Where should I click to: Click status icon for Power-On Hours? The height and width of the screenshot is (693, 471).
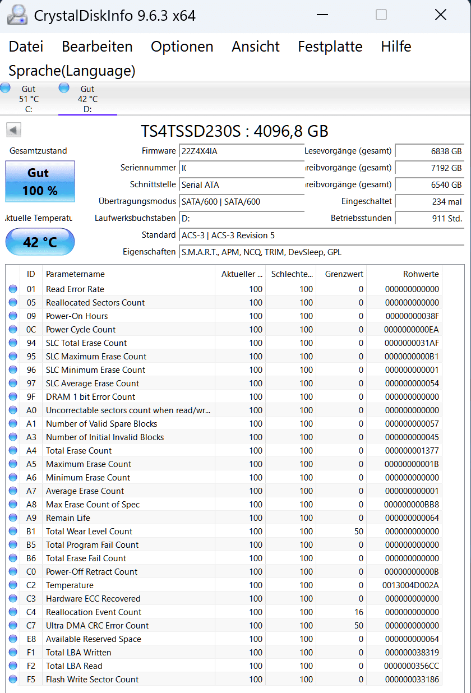tap(13, 316)
